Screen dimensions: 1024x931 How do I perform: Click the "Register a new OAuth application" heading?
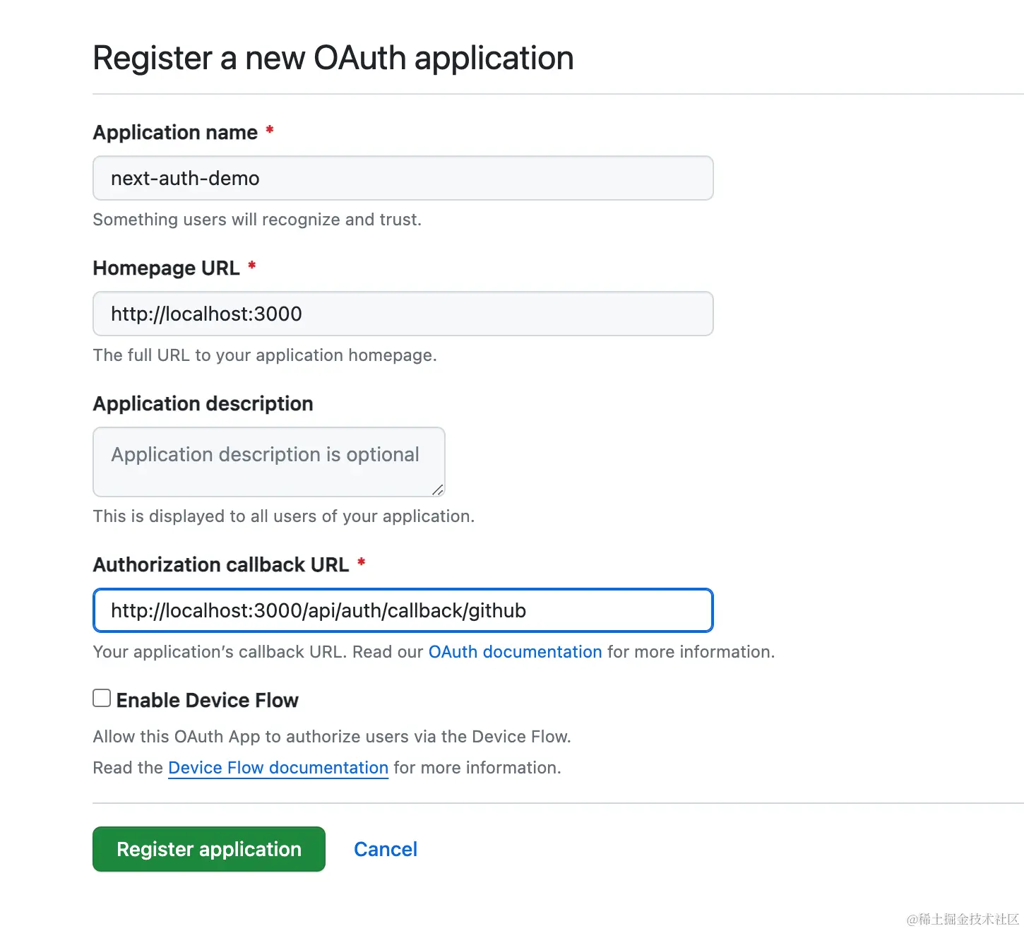[x=333, y=58]
